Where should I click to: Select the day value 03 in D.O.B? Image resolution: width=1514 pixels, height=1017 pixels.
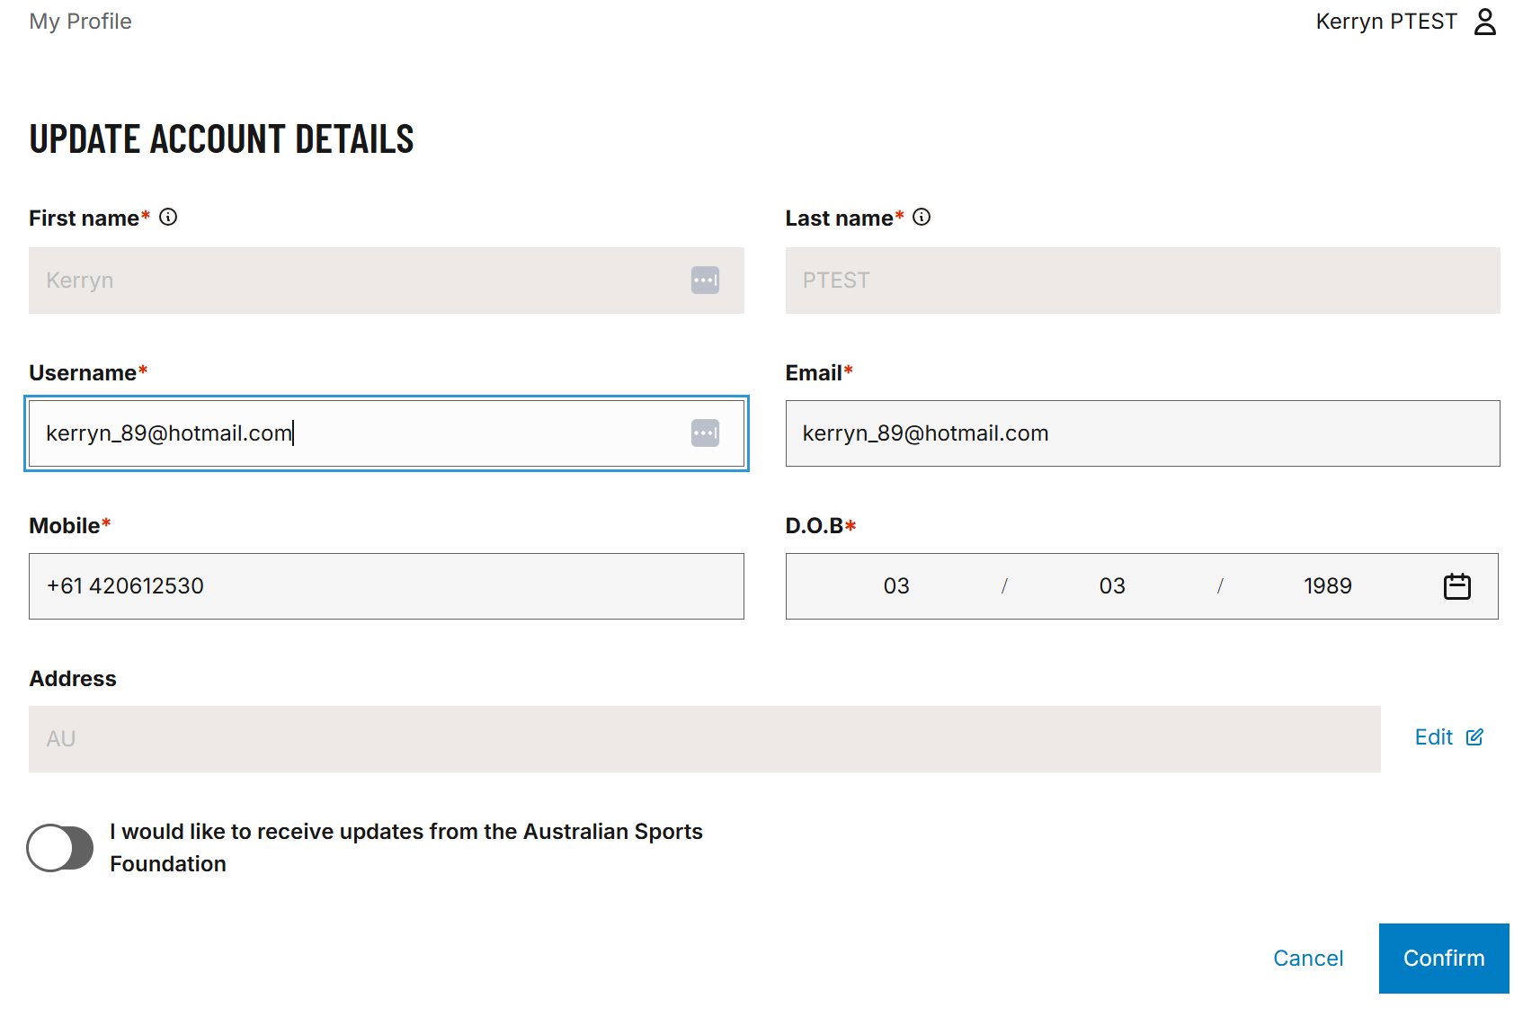(x=896, y=586)
